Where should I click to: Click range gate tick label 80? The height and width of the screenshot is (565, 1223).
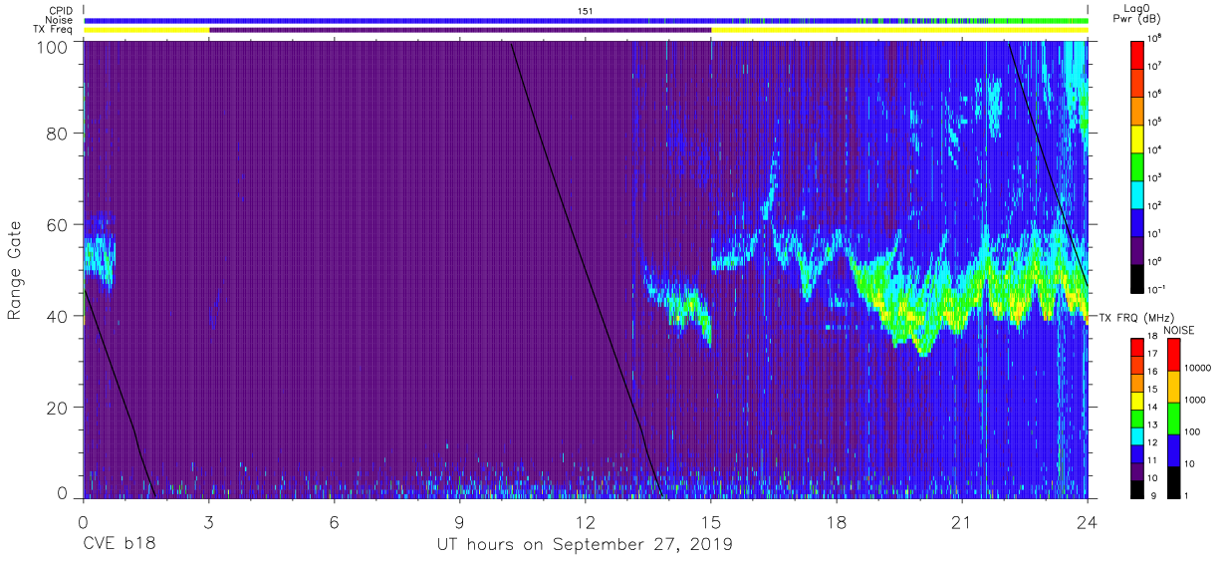(57, 133)
